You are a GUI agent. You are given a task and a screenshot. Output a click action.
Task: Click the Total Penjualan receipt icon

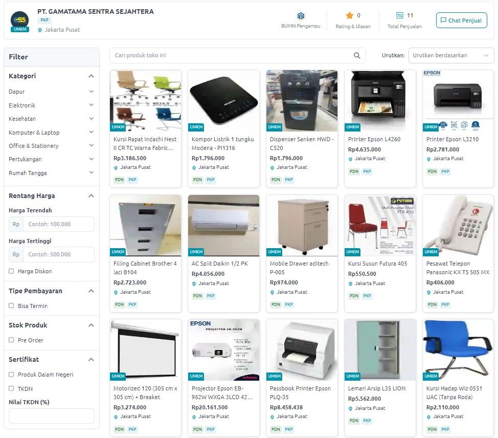(399, 15)
